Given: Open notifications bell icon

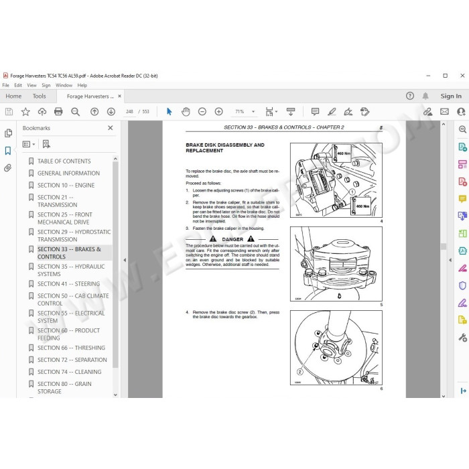Looking at the screenshot, I should (425, 96).
